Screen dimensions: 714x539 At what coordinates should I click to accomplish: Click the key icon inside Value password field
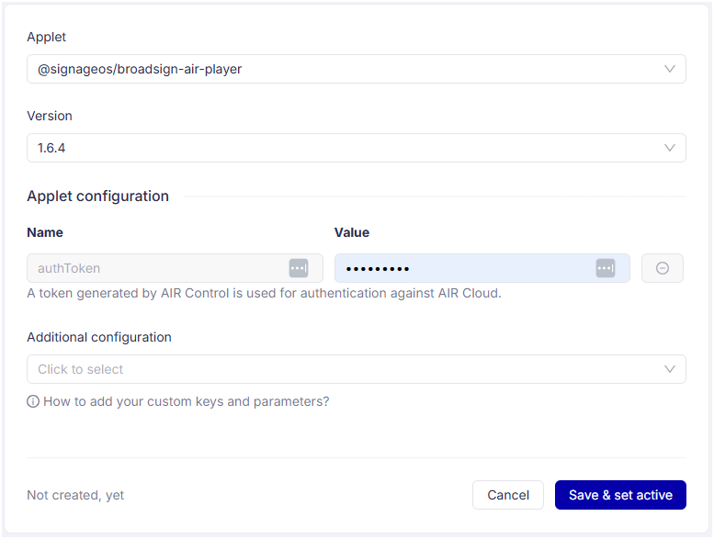point(605,268)
